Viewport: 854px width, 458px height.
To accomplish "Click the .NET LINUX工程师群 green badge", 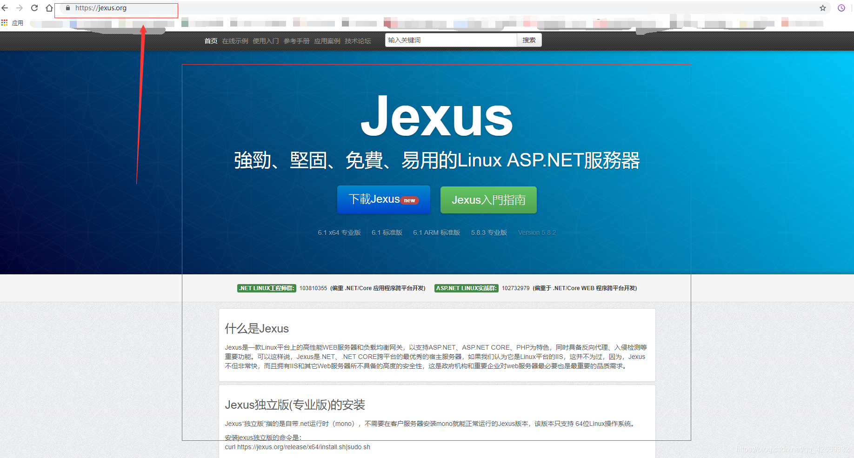I will (x=267, y=288).
